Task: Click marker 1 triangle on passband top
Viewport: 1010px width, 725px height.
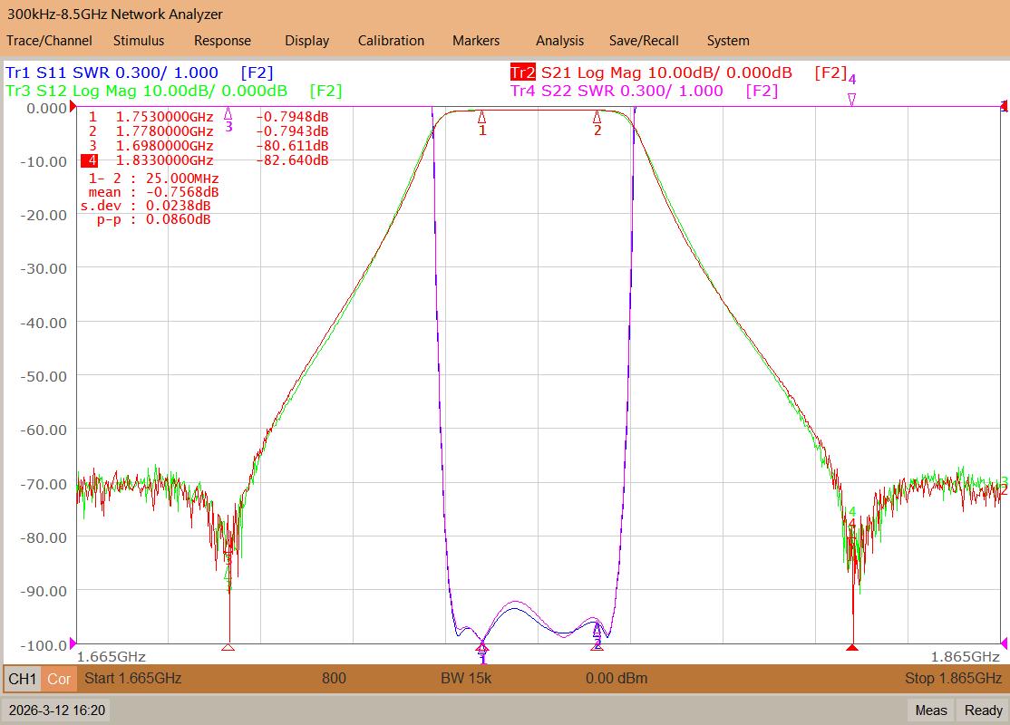Action: pos(481,117)
